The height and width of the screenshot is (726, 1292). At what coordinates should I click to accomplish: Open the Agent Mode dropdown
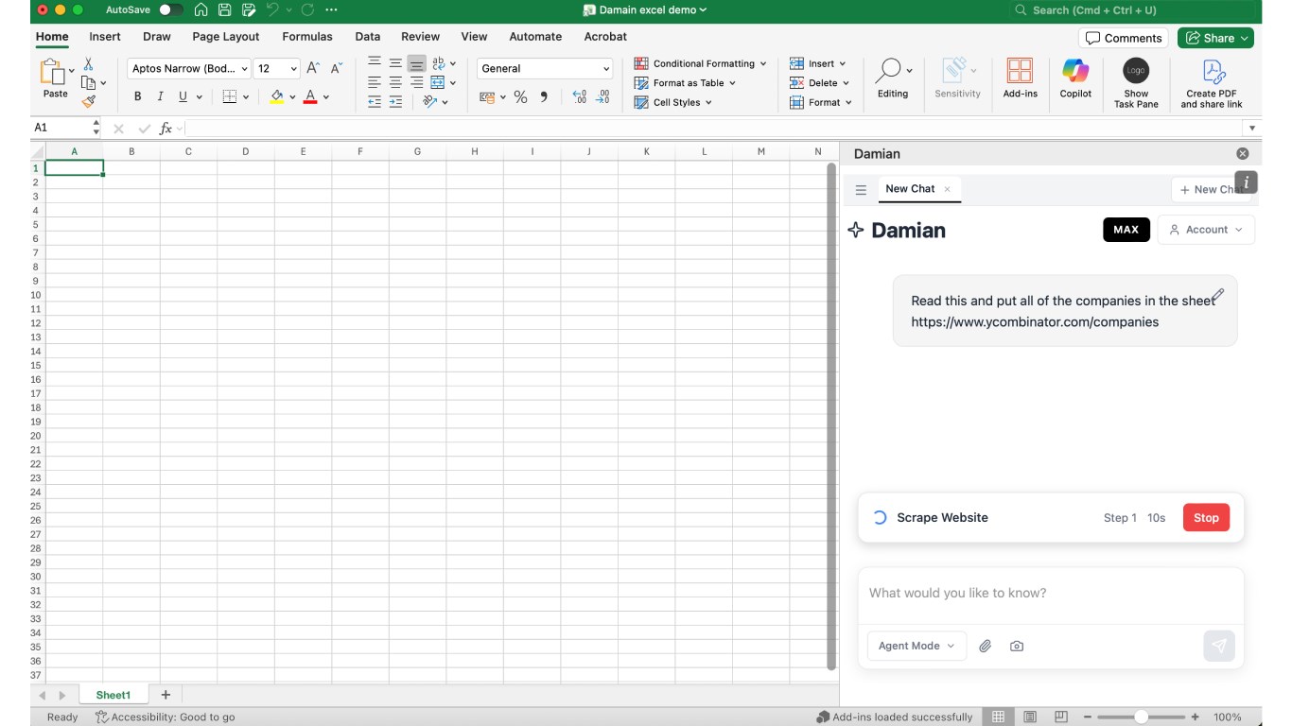(917, 646)
